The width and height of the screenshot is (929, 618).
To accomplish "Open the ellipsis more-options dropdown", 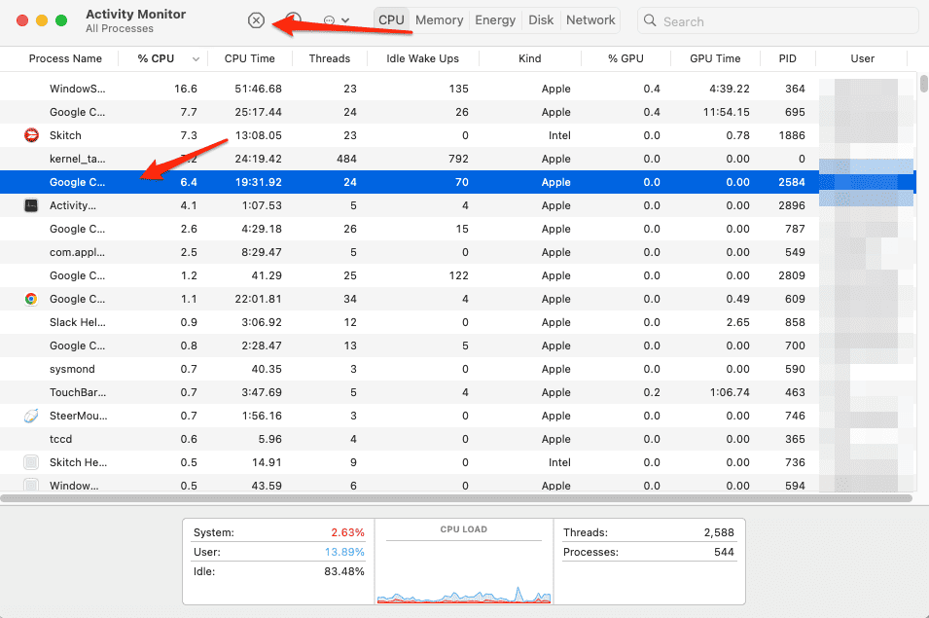I will point(336,20).
